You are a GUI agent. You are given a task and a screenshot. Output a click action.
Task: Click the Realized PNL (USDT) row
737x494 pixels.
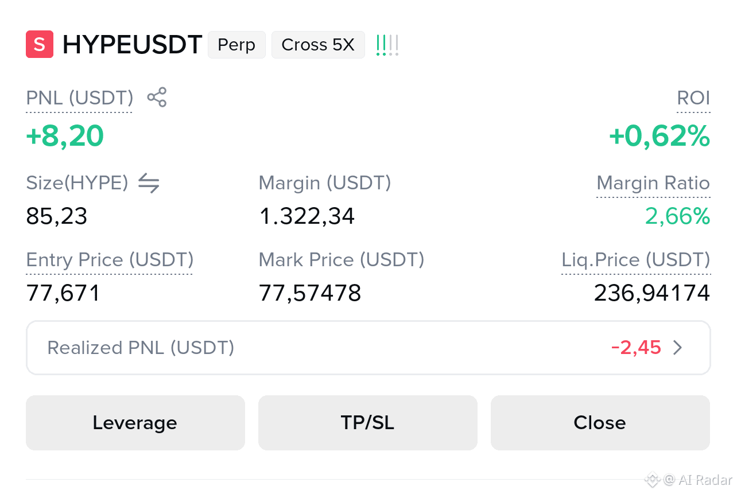pos(368,348)
